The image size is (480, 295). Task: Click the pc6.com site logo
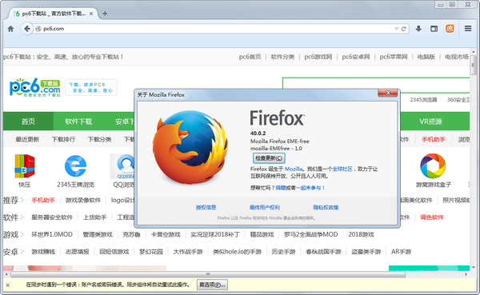click(x=34, y=87)
